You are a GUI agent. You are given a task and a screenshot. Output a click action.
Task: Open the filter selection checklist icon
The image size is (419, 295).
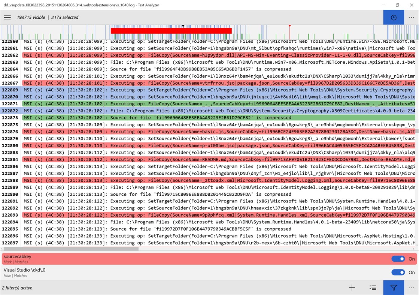(373, 288)
